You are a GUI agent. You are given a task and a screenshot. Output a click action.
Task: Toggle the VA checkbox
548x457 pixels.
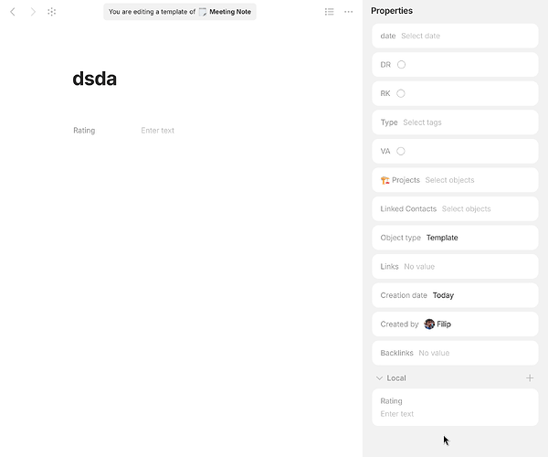coord(401,151)
